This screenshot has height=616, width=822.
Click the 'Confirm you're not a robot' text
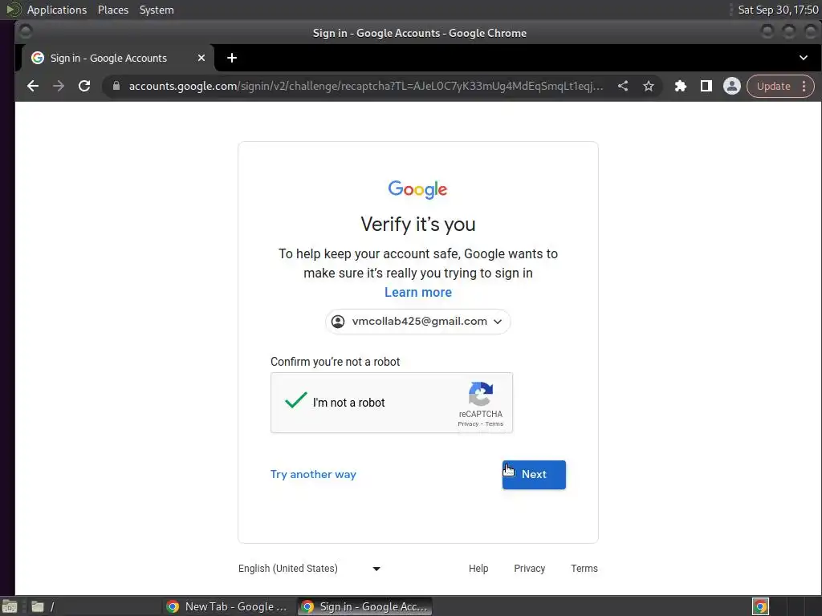point(335,362)
